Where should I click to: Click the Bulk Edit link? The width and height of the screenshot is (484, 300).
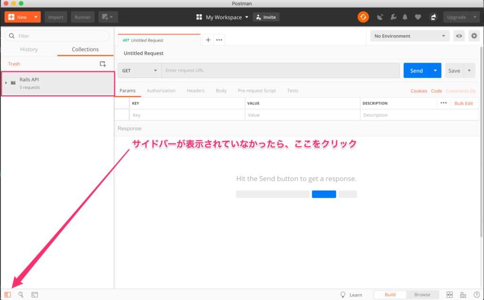pos(463,103)
